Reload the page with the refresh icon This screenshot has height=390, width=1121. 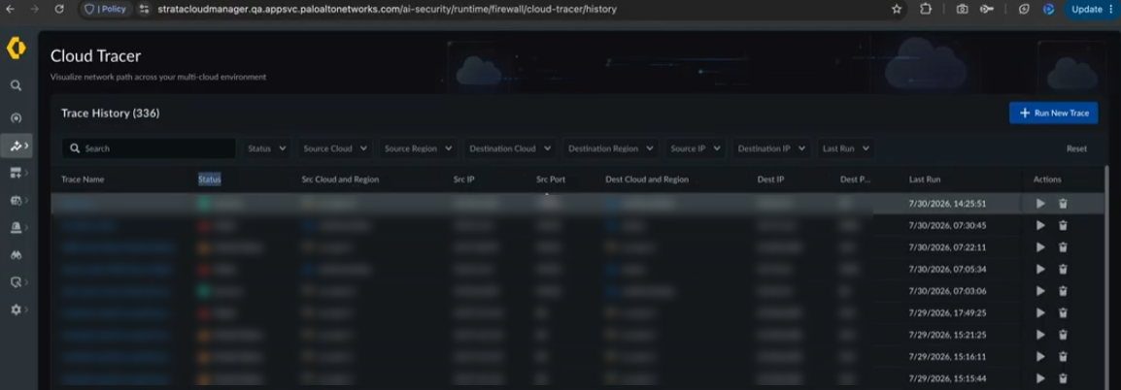point(59,10)
